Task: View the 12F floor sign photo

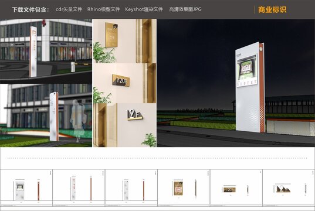Action: 124,125
